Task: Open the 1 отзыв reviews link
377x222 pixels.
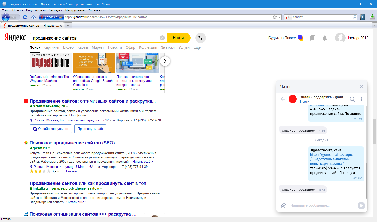Action: click(71, 171)
